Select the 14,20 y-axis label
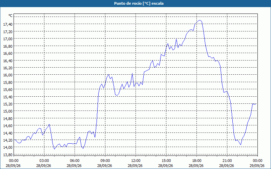Image resolution: width=271 pixels, height=169 pixels. pyautogui.click(x=8, y=140)
